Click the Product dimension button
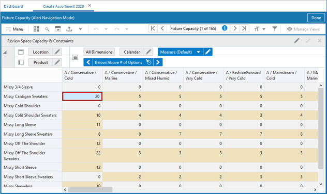The width and height of the screenshot is (327, 194). click(x=40, y=62)
